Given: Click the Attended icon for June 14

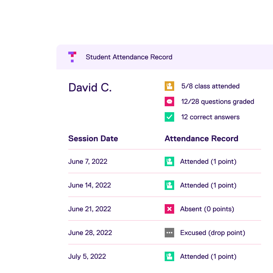Looking at the screenshot, I should [169, 185].
